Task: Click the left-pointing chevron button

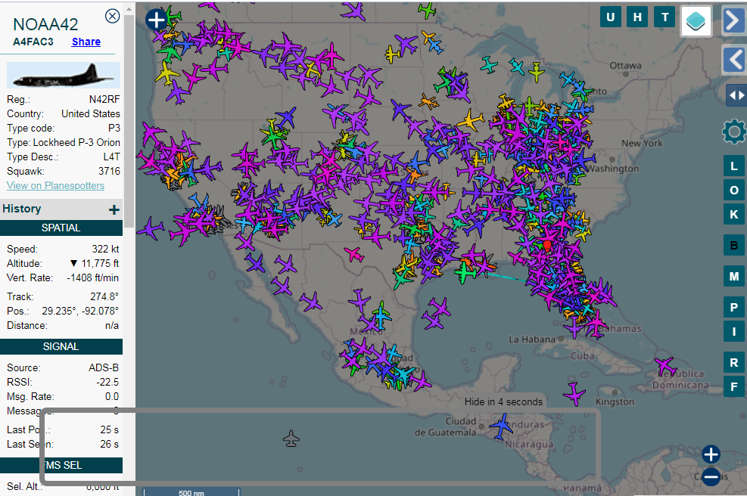Action: (734, 60)
